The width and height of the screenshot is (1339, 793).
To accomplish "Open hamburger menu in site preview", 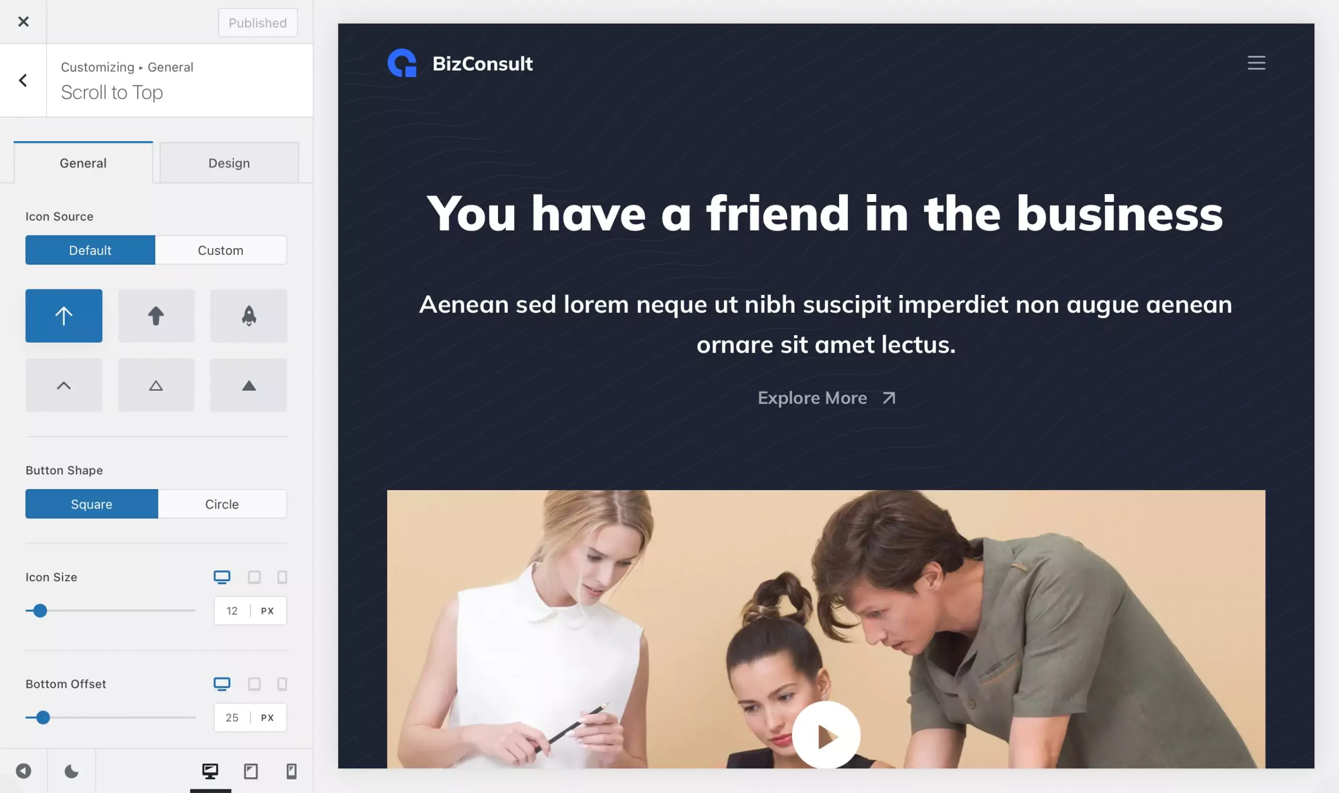I will tap(1256, 63).
